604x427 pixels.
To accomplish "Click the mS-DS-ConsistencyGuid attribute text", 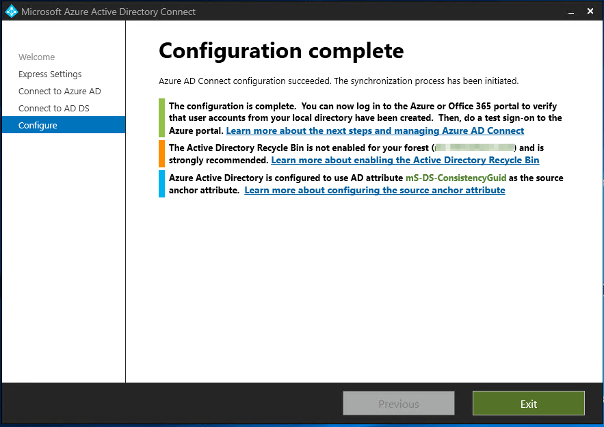I will (x=456, y=178).
